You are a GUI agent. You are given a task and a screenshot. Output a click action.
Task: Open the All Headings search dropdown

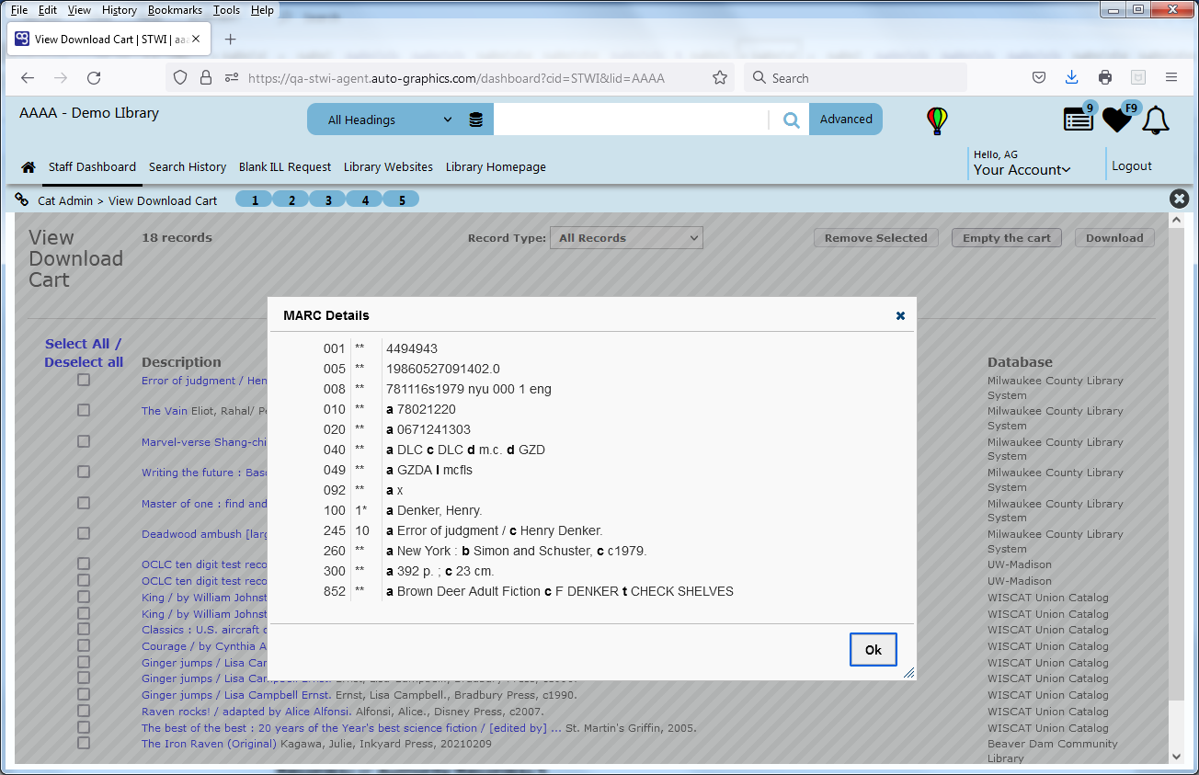pos(390,120)
